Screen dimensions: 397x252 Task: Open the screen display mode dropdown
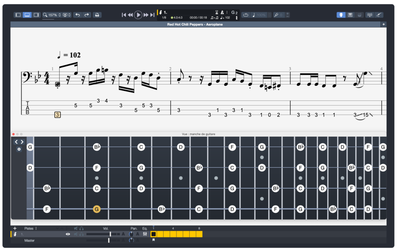pyautogui.click(x=67, y=15)
